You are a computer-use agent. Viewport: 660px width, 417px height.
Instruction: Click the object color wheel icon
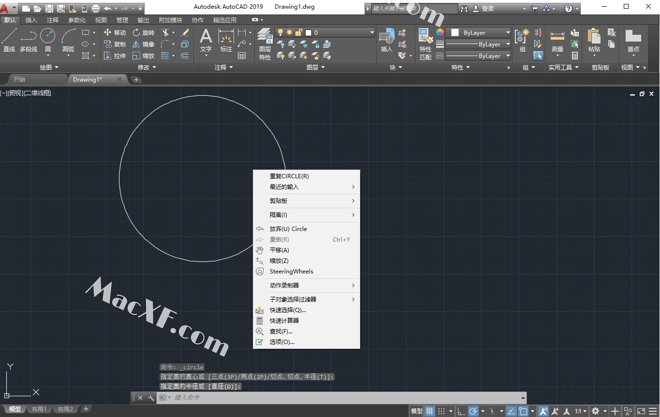click(440, 32)
